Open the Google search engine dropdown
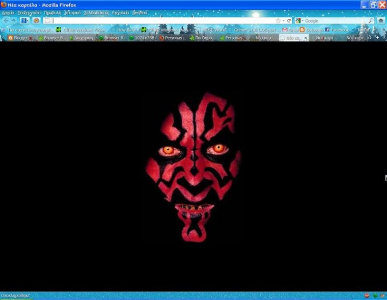Image resolution: width=387 pixels, height=300 pixels. pyautogui.click(x=299, y=21)
